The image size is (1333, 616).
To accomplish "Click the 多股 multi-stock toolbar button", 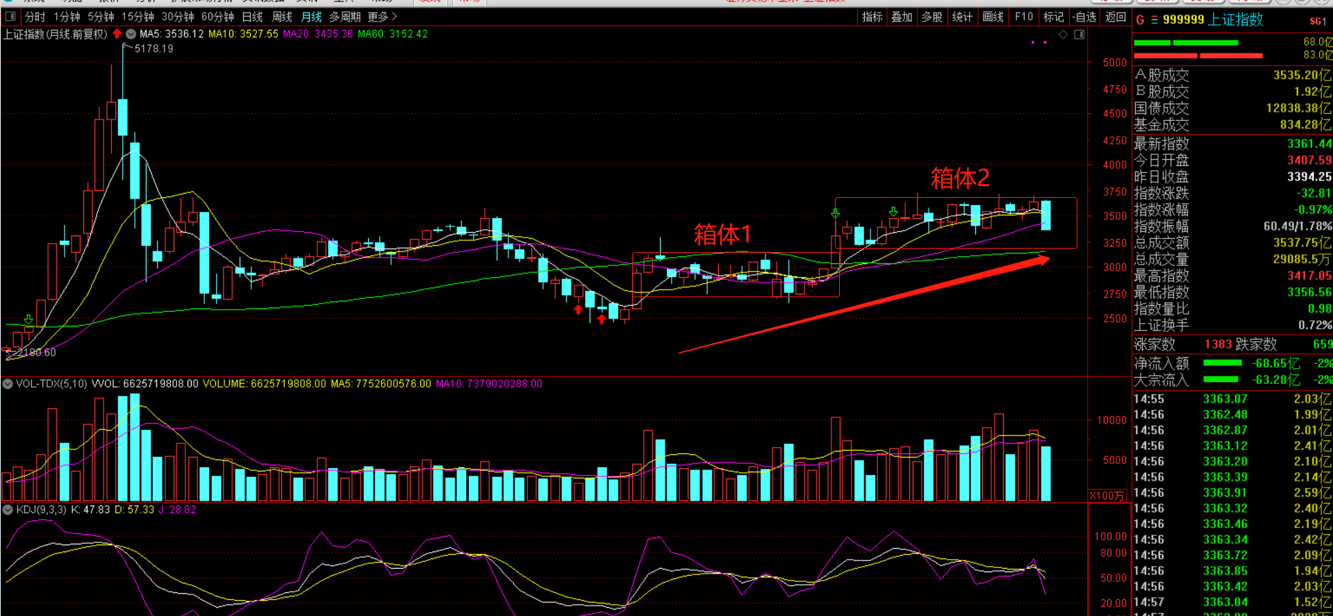I will [932, 17].
